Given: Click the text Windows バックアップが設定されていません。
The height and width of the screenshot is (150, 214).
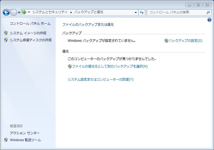Looking at the screenshot, I should point(102,40).
